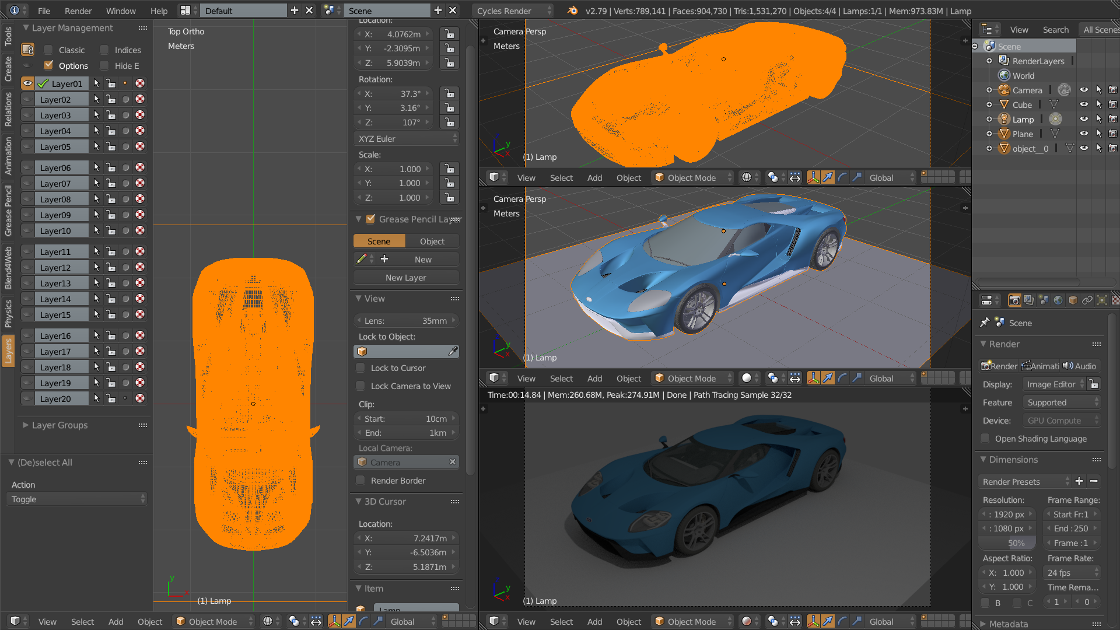Enable Lock to Cursor checkbox
Image resolution: width=1120 pixels, height=630 pixels.
point(360,368)
